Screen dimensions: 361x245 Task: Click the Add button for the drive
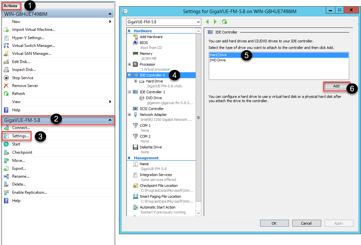(336, 86)
